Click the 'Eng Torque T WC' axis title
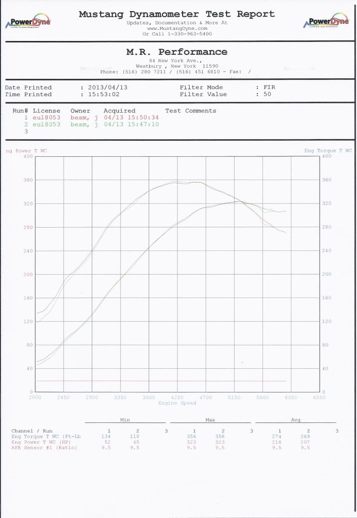 tap(328, 151)
